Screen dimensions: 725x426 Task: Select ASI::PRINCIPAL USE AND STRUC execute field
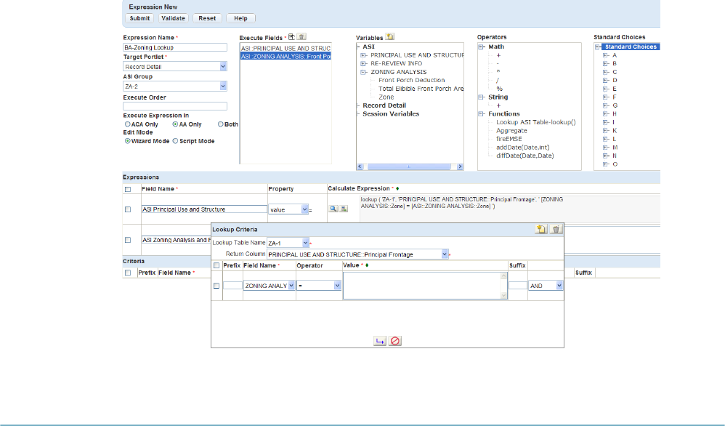point(285,48)
